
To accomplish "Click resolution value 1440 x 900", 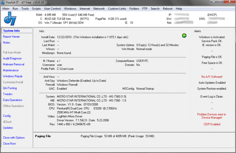I will pyautogui.click(x=73, y=124).
